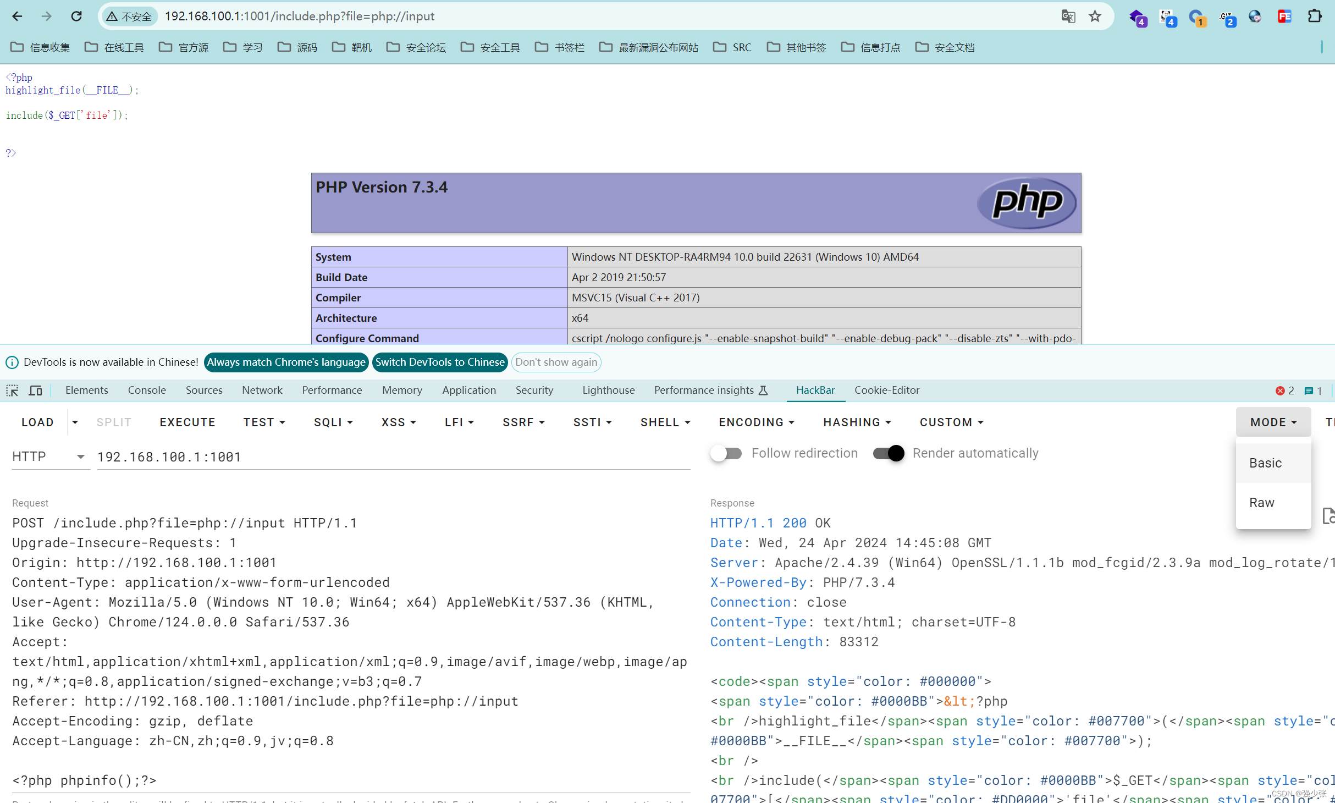
Task: Click the back navigation arrow
Action: 17,16
